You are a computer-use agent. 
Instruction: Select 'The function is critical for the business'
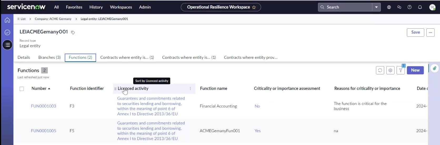(x=360, y=106)
